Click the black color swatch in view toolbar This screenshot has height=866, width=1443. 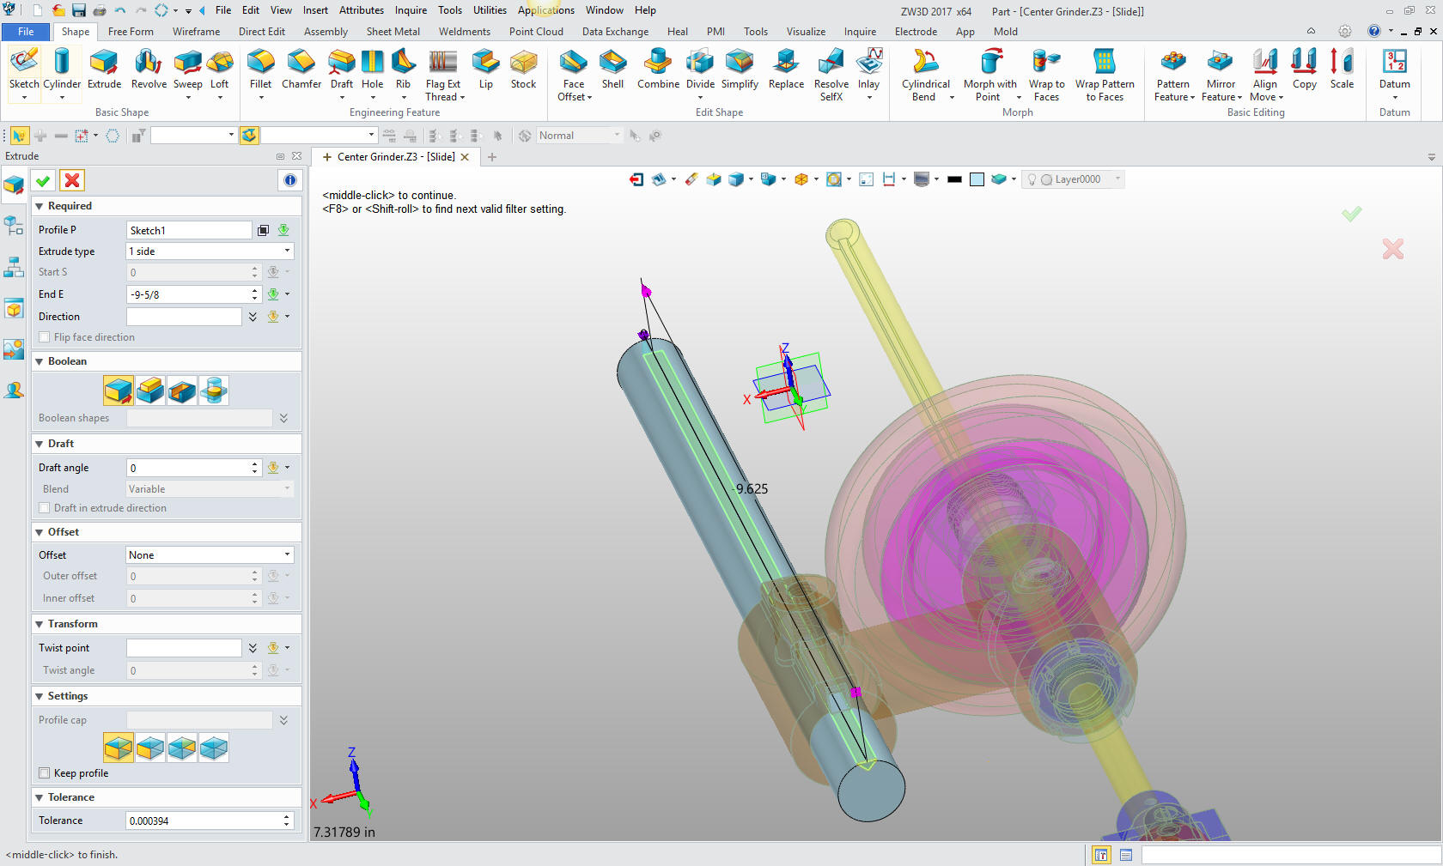[954, 179]
